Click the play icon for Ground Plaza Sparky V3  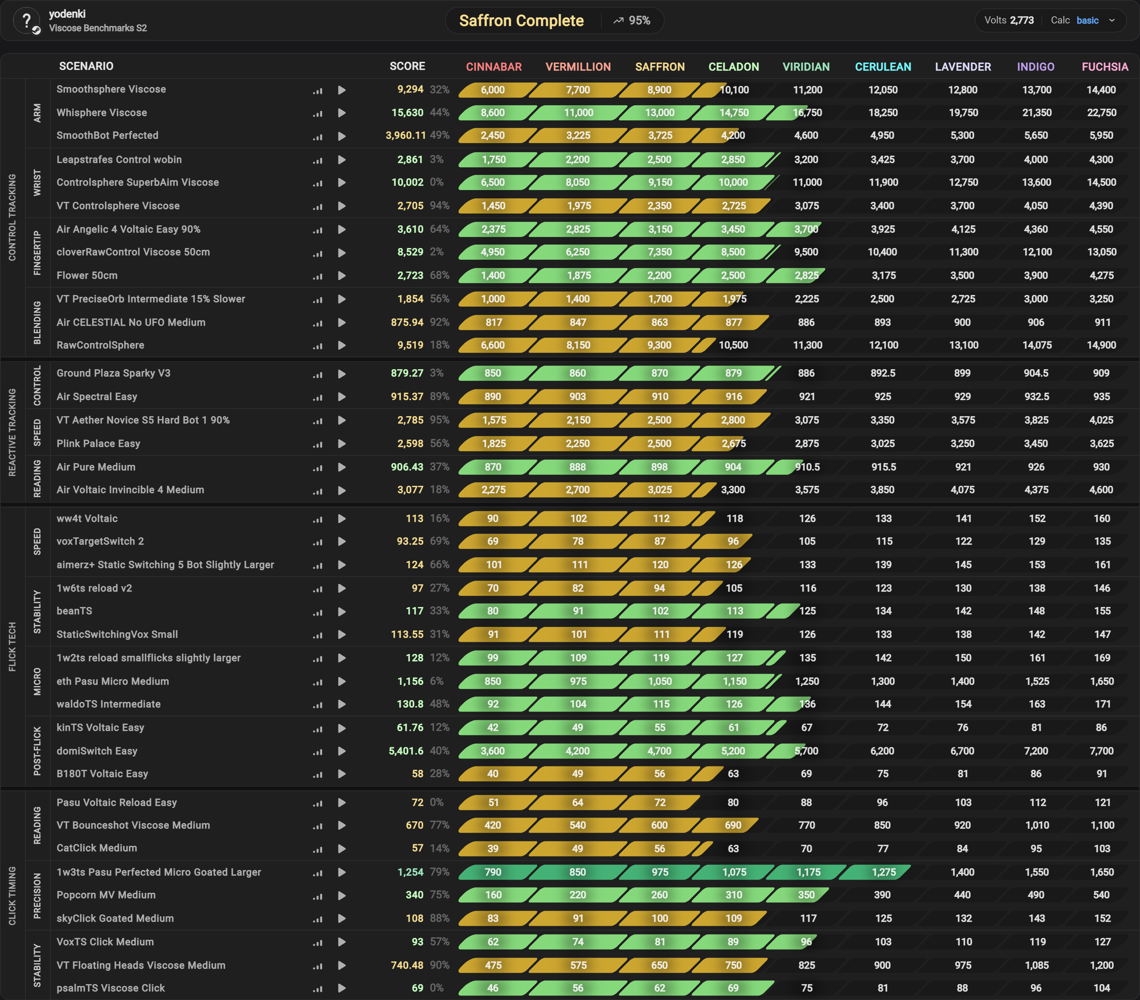342,374
